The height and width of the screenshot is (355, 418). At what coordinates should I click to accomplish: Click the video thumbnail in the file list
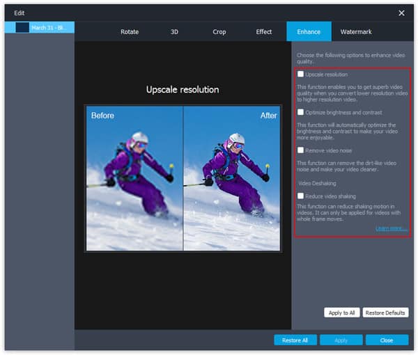[22, 27]
